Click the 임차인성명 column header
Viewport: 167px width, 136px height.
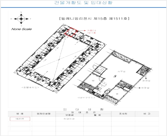[44, 114]
